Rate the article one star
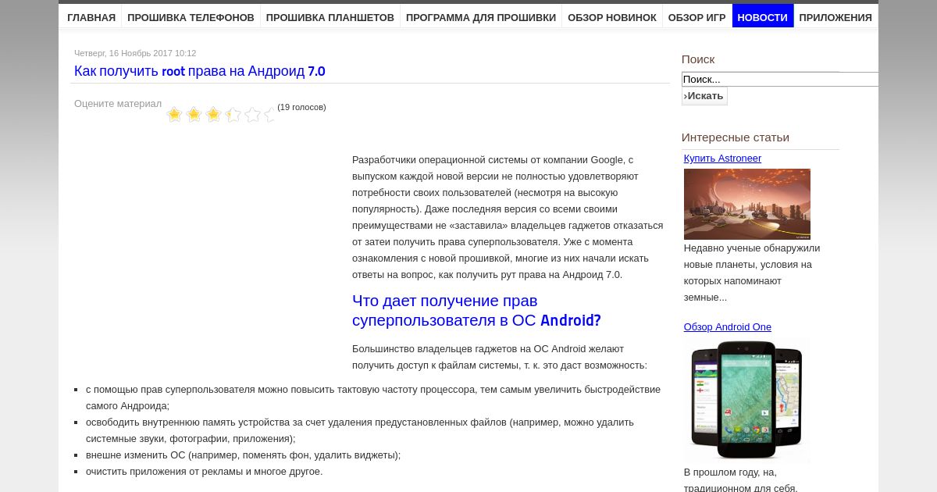 coord(174,115)
